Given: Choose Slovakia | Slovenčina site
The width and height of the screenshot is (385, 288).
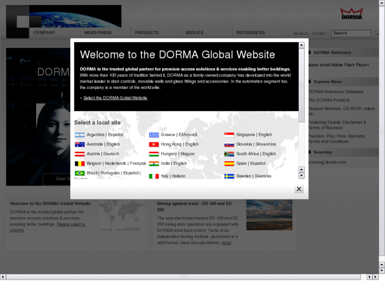Looking at the screenshot, I should [x=256, y=144].
